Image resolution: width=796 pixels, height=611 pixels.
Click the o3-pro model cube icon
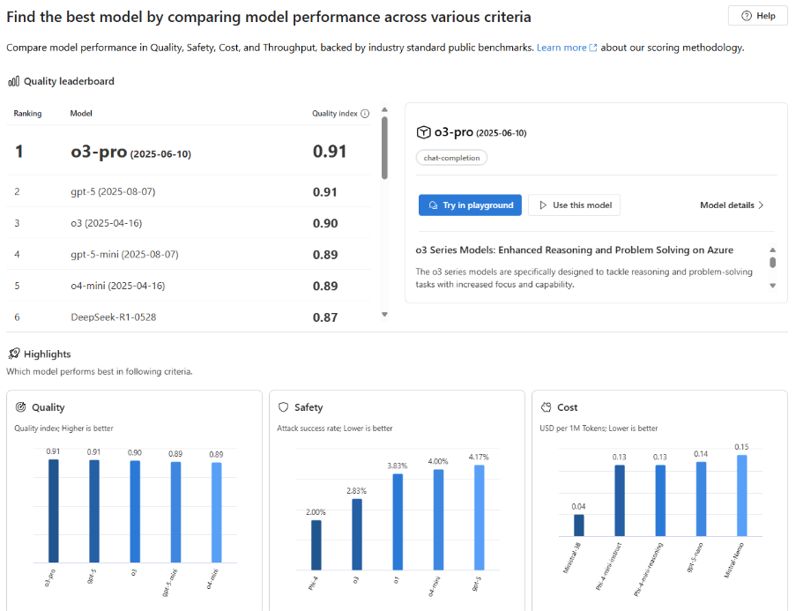pos(423,132)
